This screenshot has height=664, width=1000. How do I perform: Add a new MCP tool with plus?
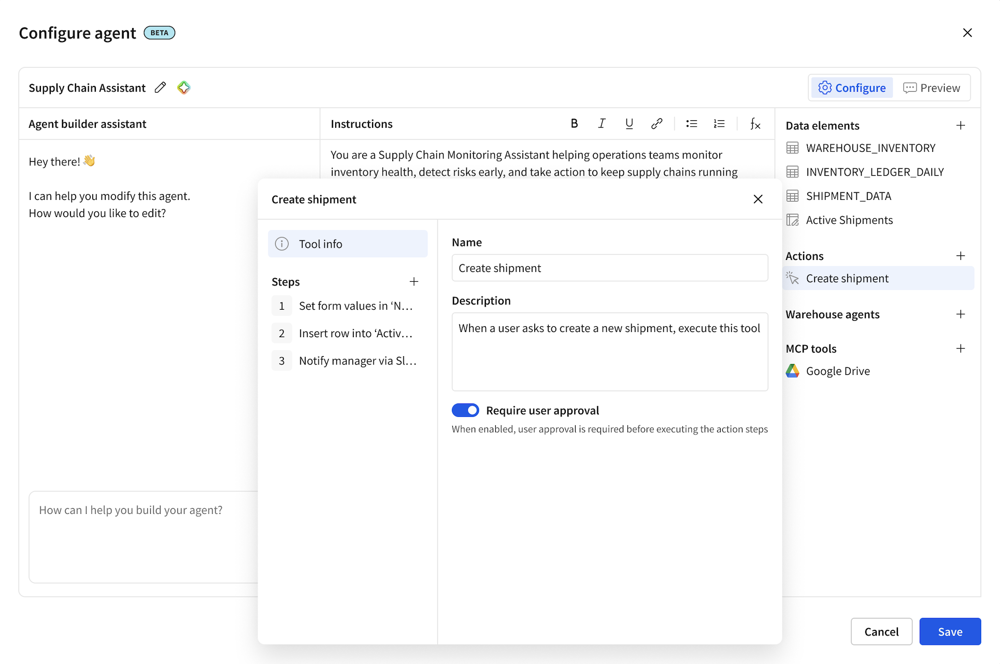tap(961, 349)
